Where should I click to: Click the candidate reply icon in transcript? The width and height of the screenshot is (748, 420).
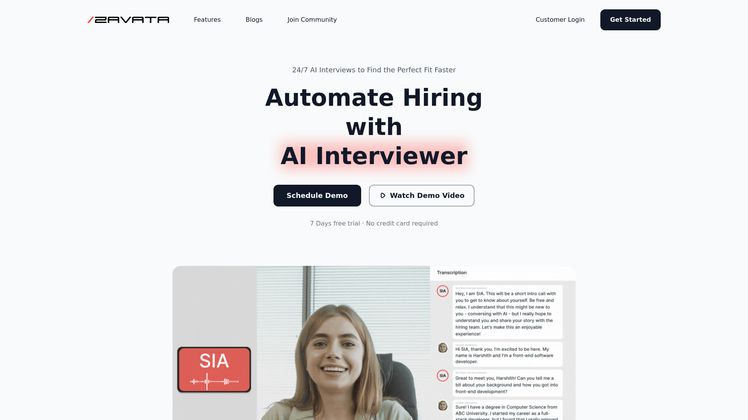pyautogui.click(x=443, y=349)
